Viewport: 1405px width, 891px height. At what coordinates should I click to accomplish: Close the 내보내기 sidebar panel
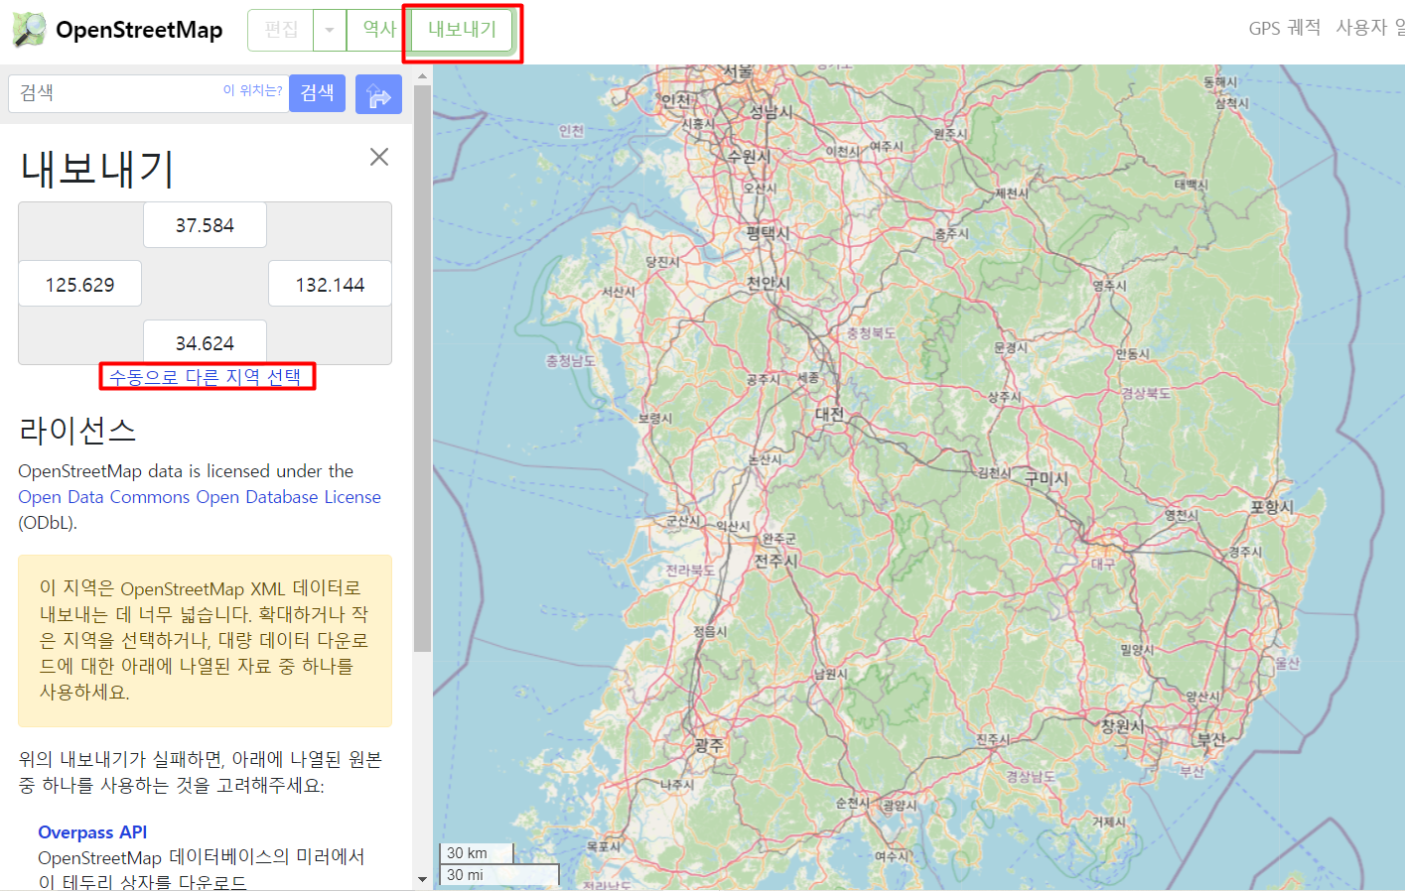pyautogui.click(x=379, y=157)
